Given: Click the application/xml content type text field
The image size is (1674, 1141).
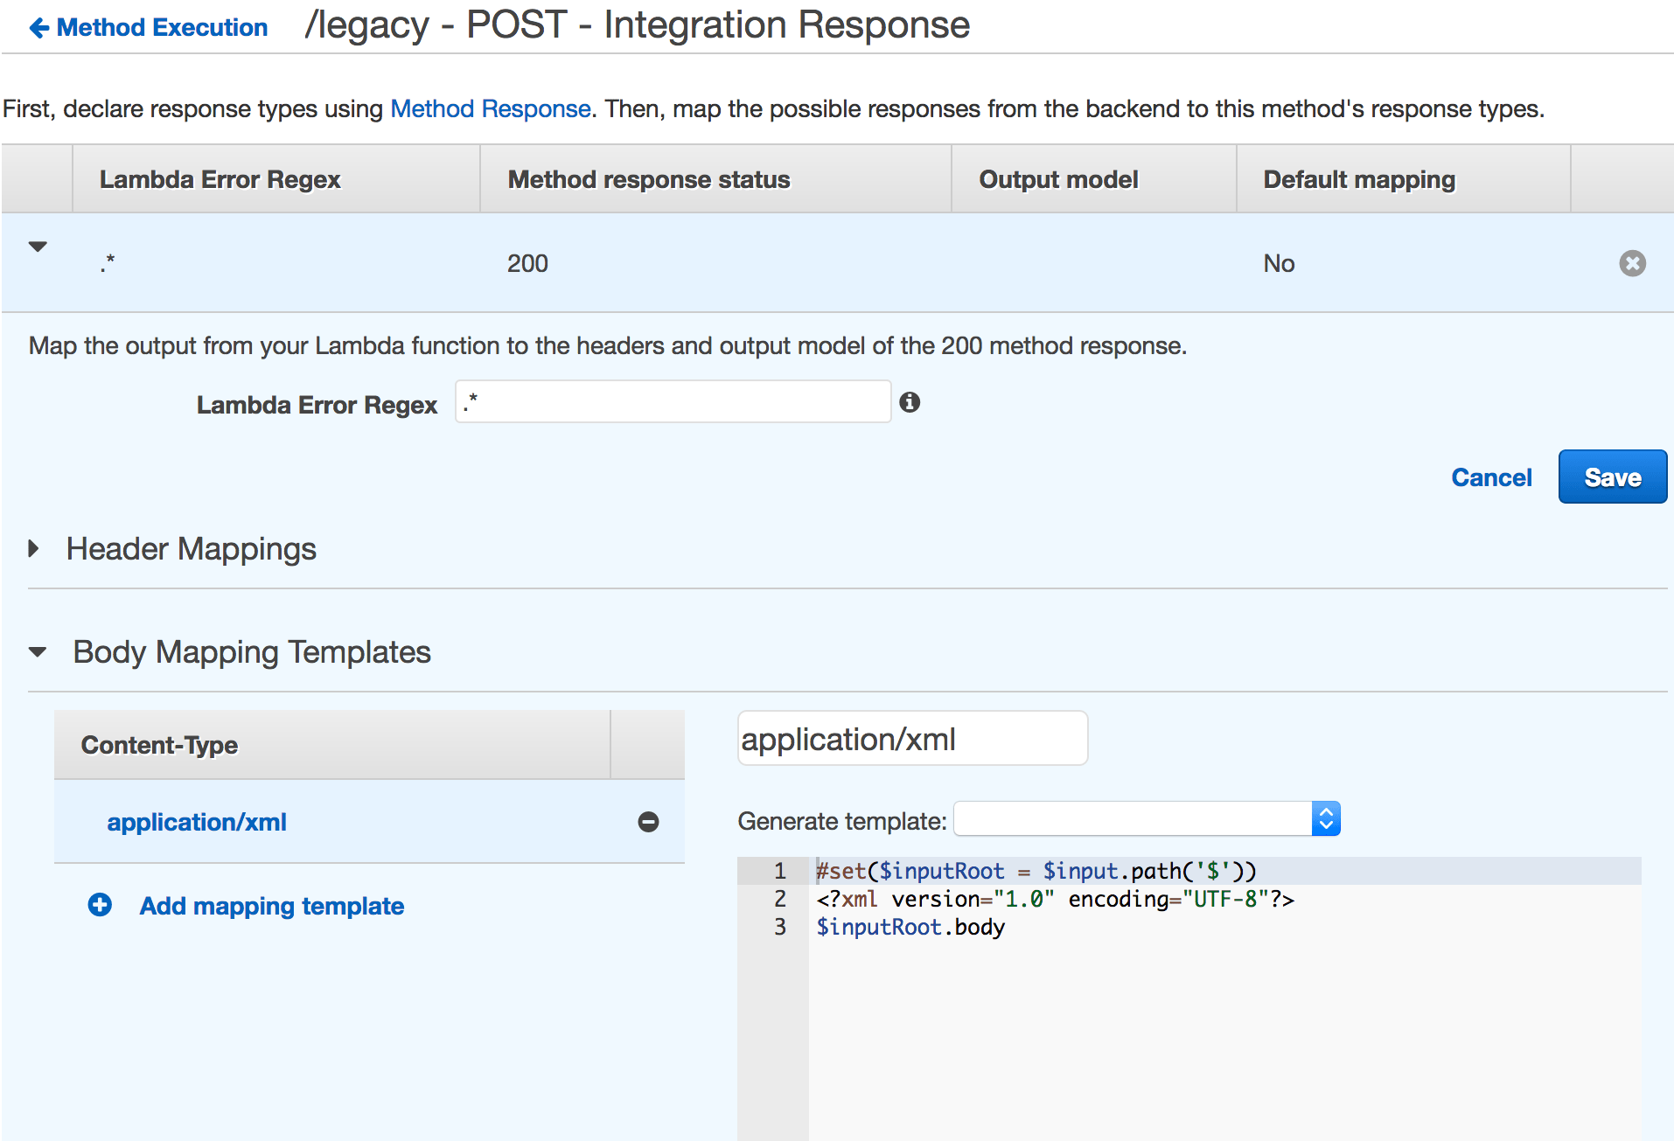Looking at the screenshot, I should 911,739.
